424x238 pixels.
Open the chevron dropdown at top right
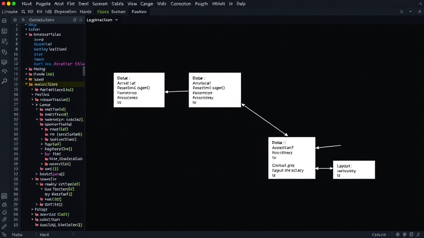click(x=410, y=12)
